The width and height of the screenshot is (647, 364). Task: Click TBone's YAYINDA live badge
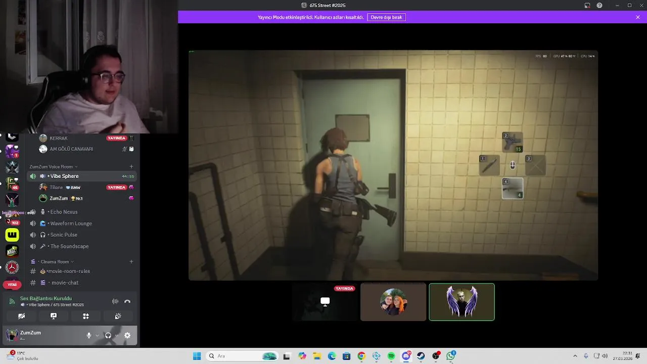pyautogui.click(x=116, y=188)
